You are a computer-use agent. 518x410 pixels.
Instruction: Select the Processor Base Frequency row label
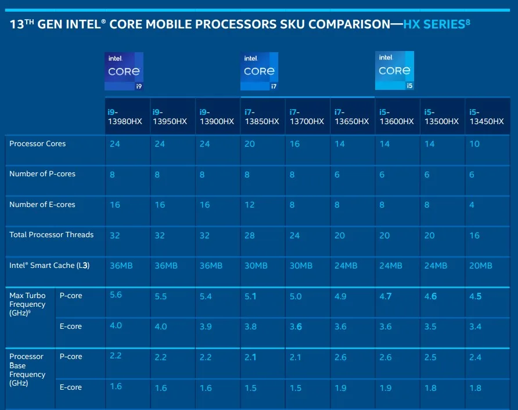27,369
